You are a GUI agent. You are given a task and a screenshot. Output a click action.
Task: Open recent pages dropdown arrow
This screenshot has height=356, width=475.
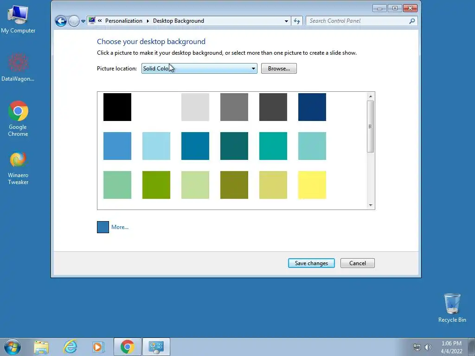coord(83,21)
